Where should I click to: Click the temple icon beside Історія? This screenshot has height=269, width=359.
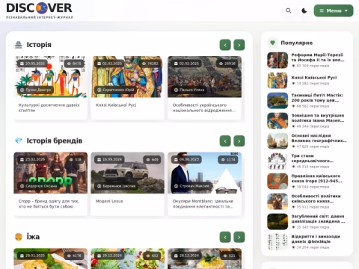pos(19,45)
